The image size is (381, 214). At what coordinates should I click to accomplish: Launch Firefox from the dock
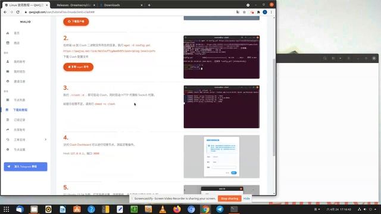(x=177, y=209)
